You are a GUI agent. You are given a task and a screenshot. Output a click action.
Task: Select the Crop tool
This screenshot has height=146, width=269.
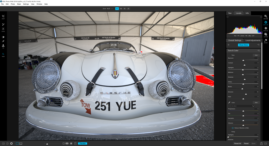(x=3, y=17)
